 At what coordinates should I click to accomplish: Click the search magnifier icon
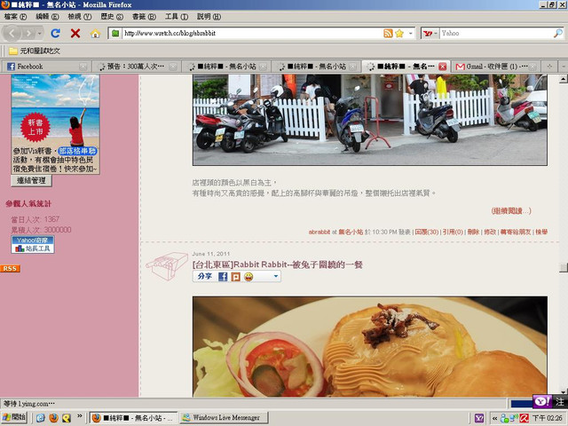point(558,34)
